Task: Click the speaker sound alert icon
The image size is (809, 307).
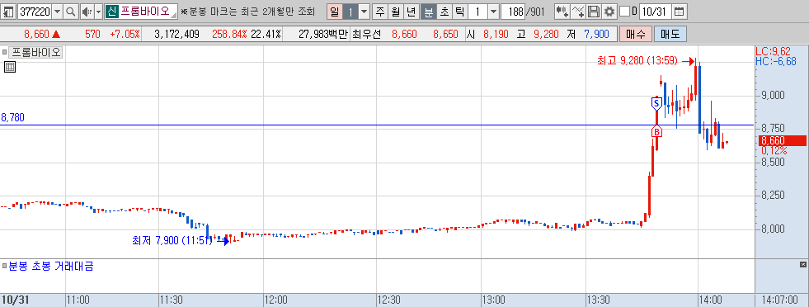Action: (87, 12)
